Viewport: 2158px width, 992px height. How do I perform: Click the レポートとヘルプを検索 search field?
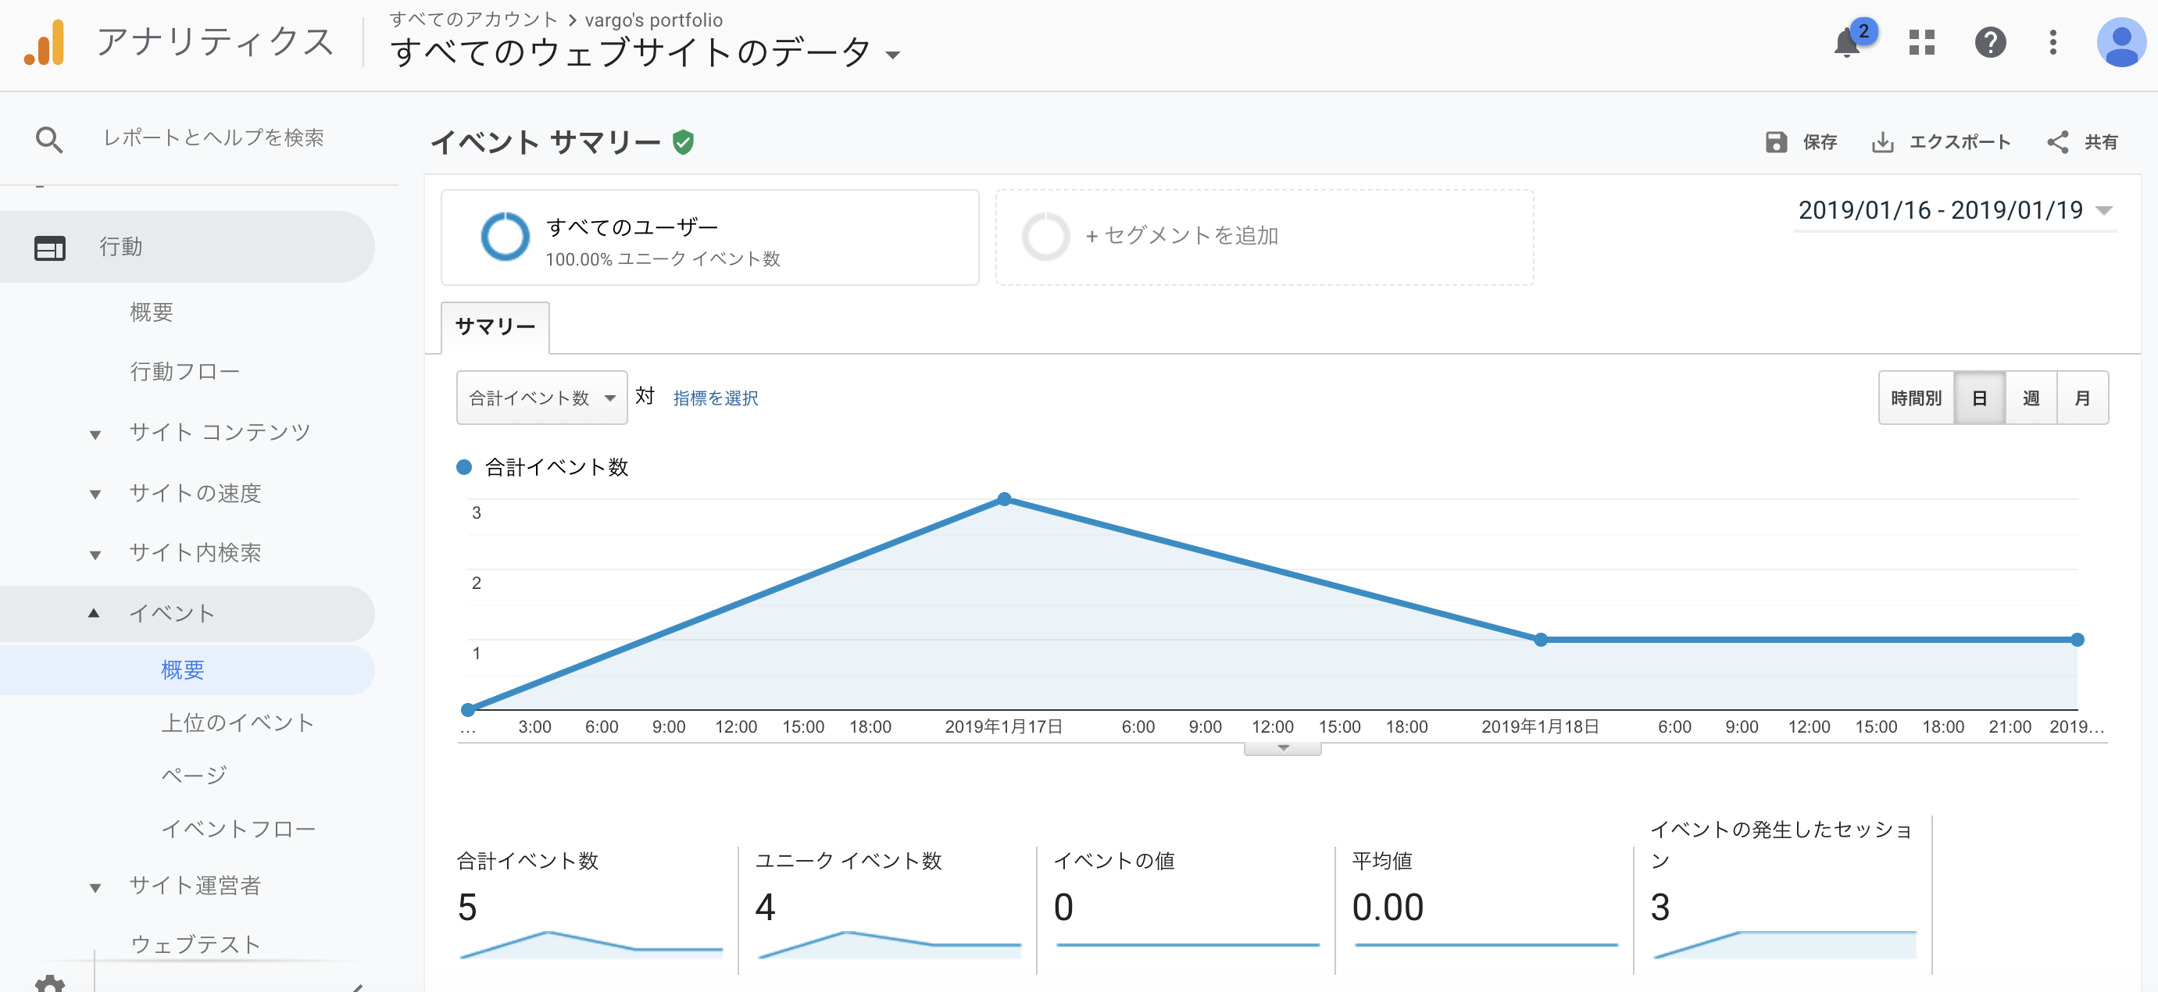(213, 138)
